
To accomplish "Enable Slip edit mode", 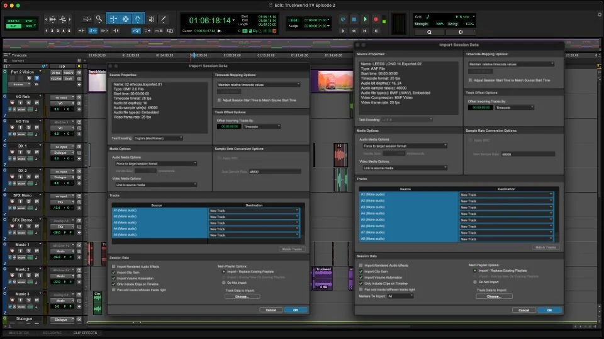I will 13,26.
